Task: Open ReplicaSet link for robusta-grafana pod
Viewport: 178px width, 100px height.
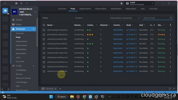Action: (x=118, y=44)
